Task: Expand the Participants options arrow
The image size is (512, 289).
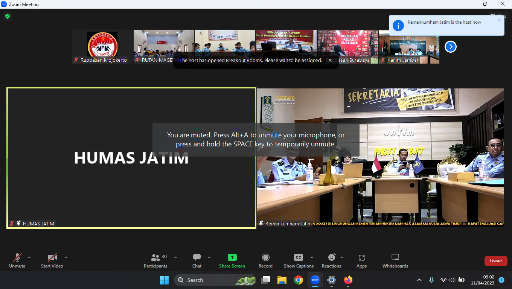Action: (175, 258)
